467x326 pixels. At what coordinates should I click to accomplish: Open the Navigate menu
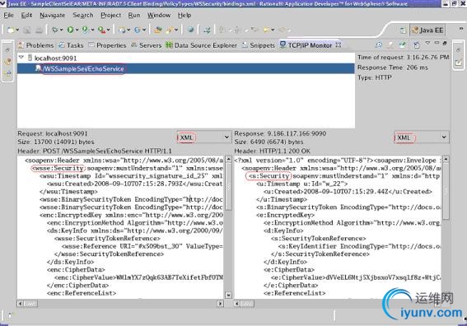pyautogui.click(x=53, y=15)
